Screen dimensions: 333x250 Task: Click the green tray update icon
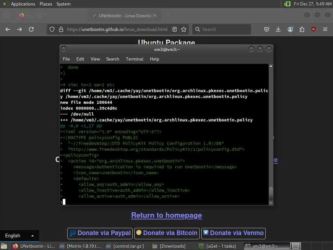click(287, 4)
